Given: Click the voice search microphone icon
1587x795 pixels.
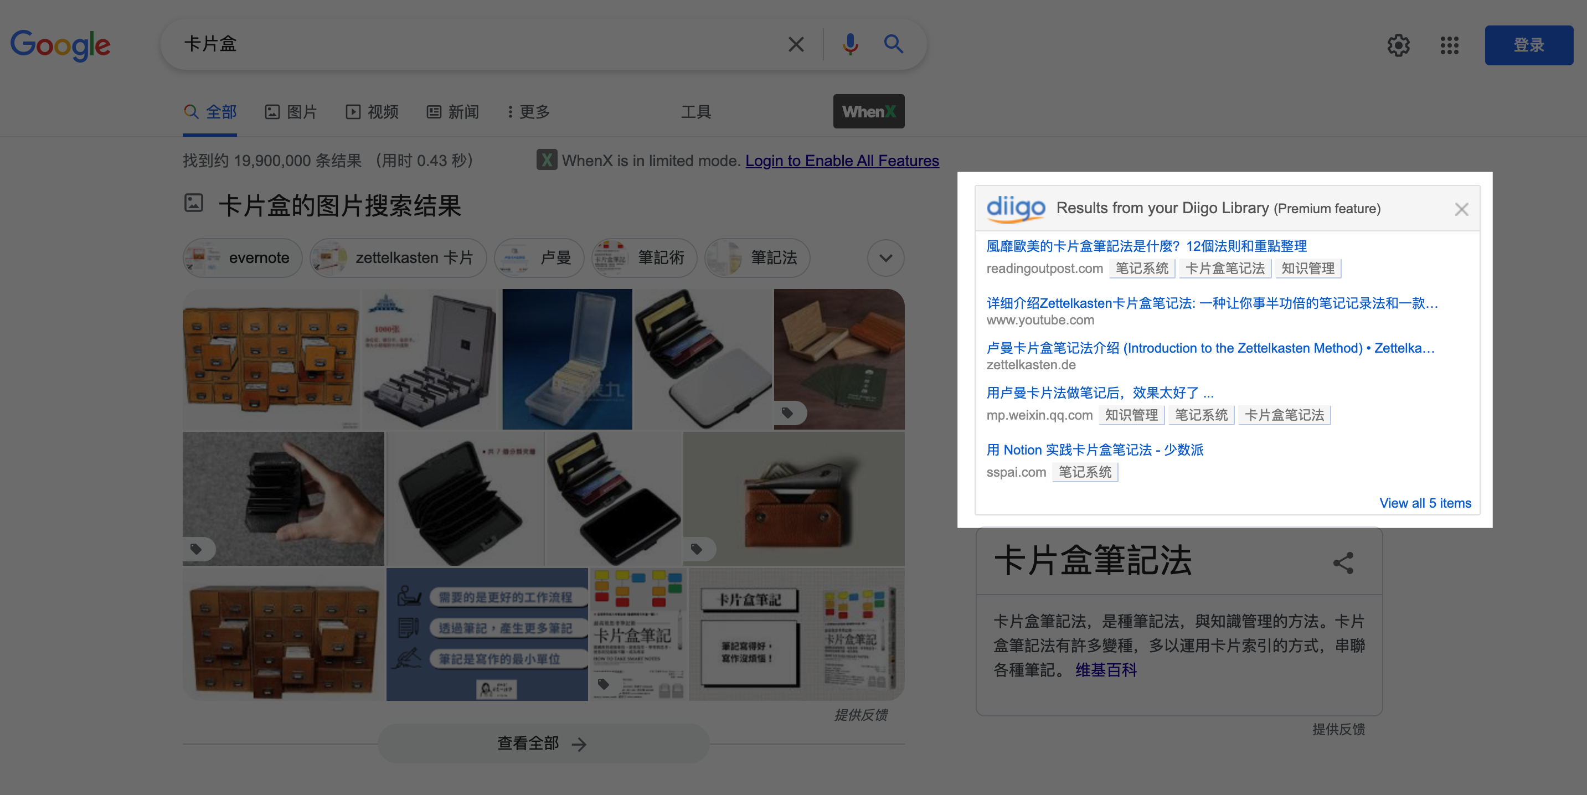Looking at the screenshot, I should click(x=850, y=44).
